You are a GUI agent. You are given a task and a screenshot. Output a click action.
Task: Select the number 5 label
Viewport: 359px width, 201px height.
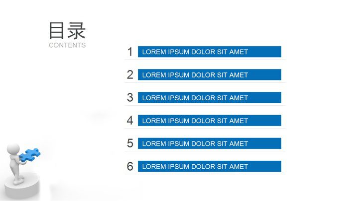pyautogui.click(x=130, y=143)
